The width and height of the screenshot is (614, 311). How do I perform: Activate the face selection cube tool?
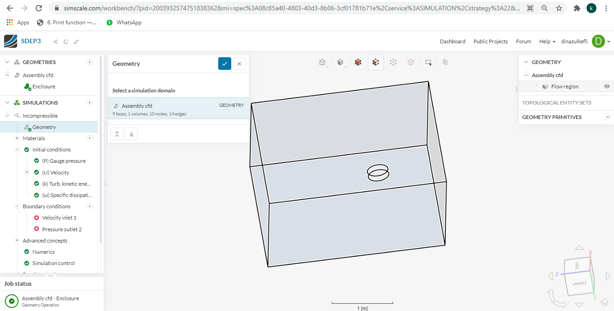pos(376,62)
